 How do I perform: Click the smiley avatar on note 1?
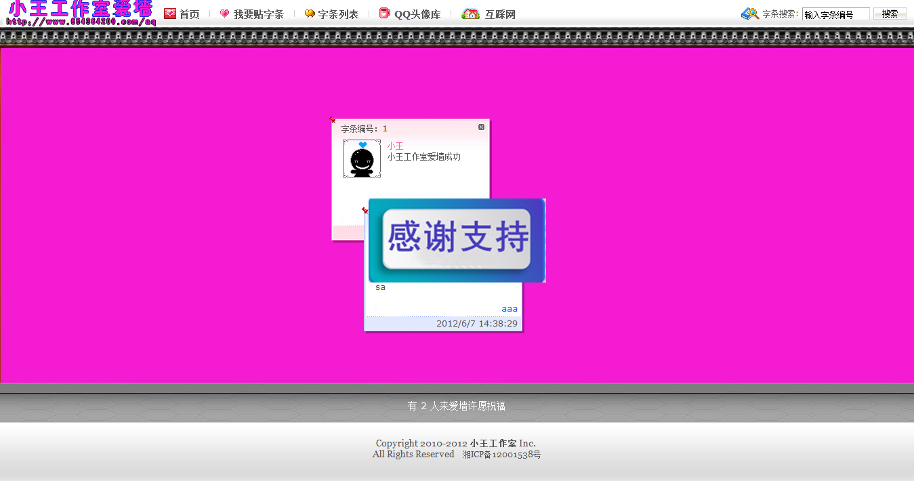pos(361,159)
